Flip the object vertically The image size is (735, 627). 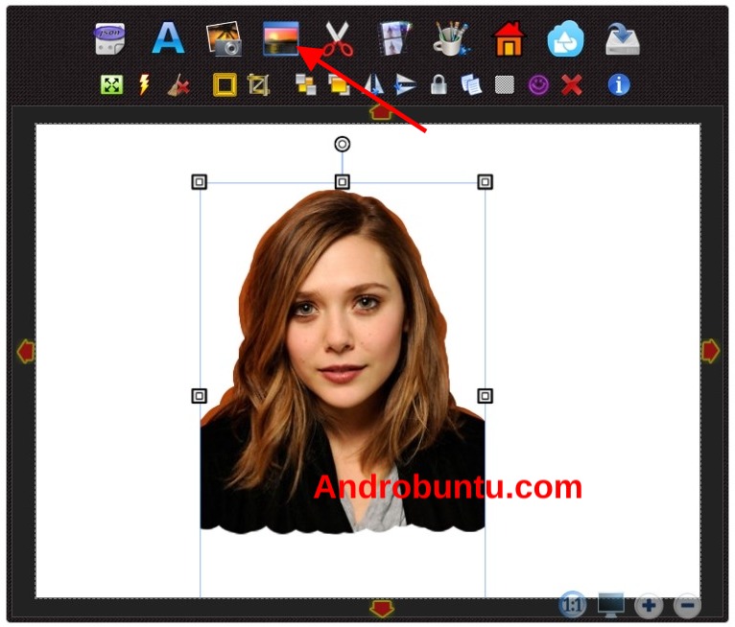click(406, 84)
